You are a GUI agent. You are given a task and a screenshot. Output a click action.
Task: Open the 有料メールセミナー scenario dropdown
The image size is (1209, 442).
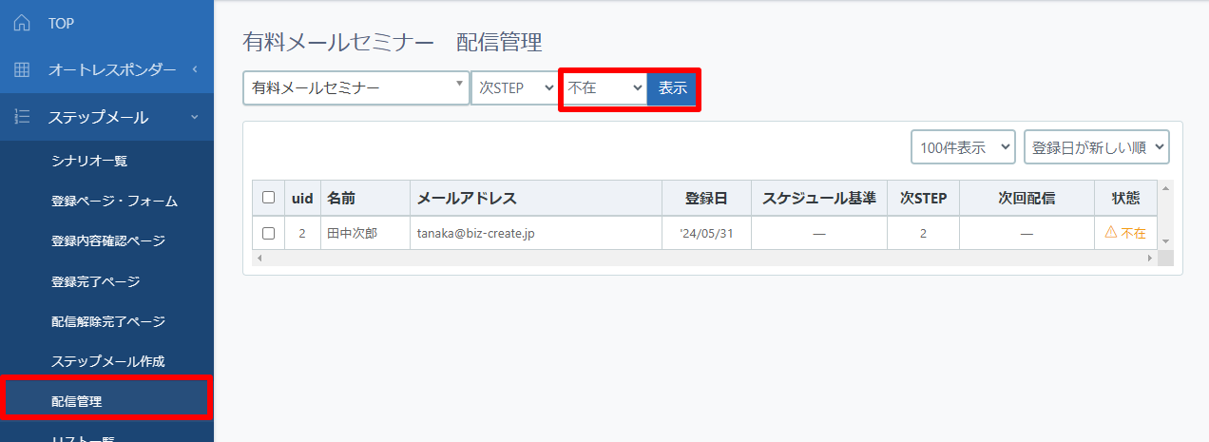[x=355, y=88]
